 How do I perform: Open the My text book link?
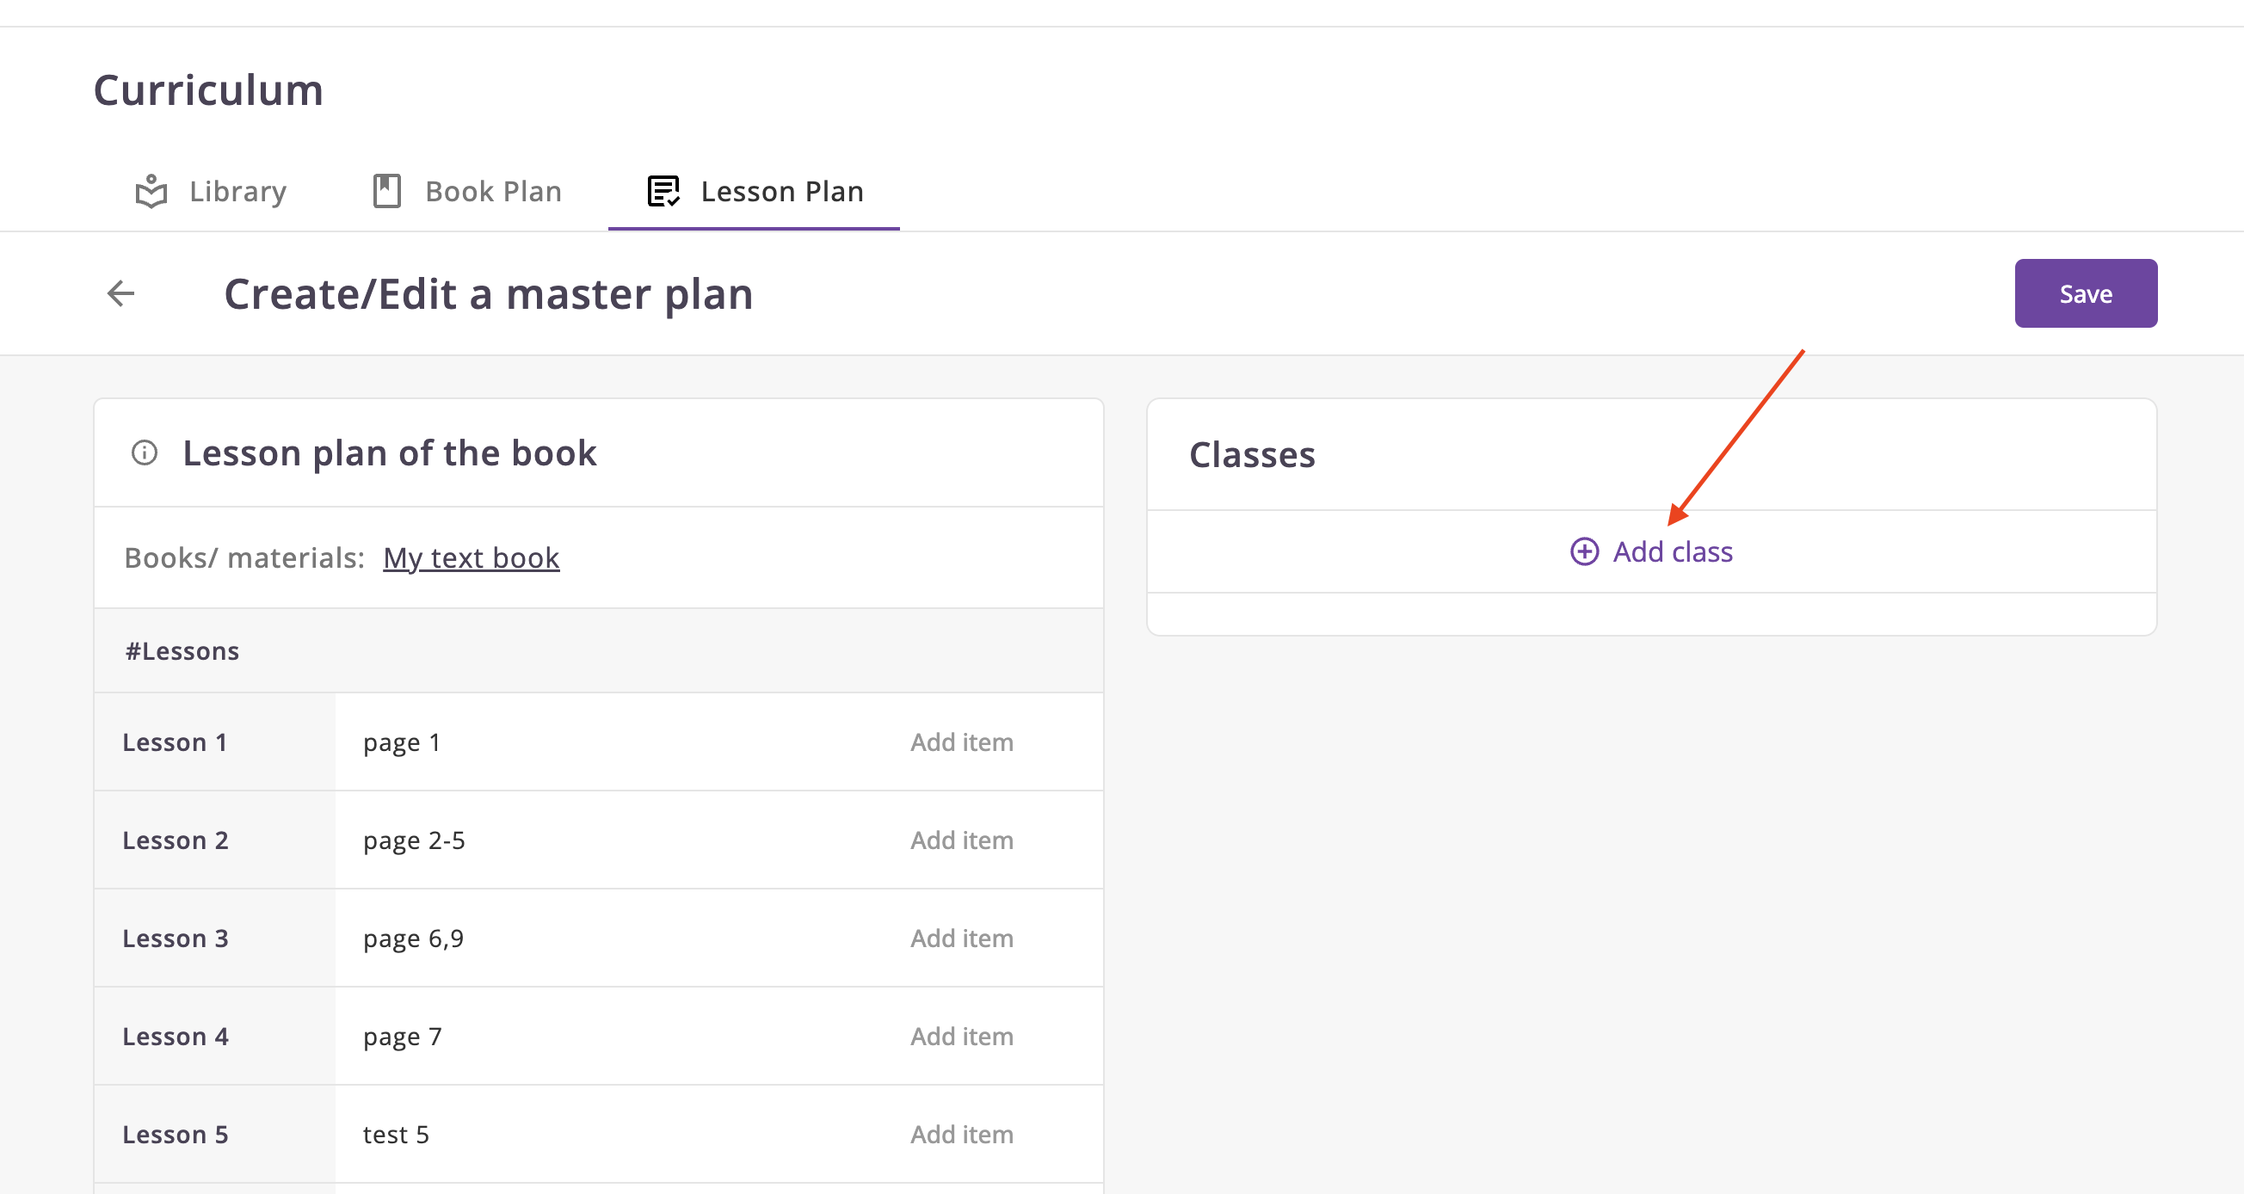[472, 558]
